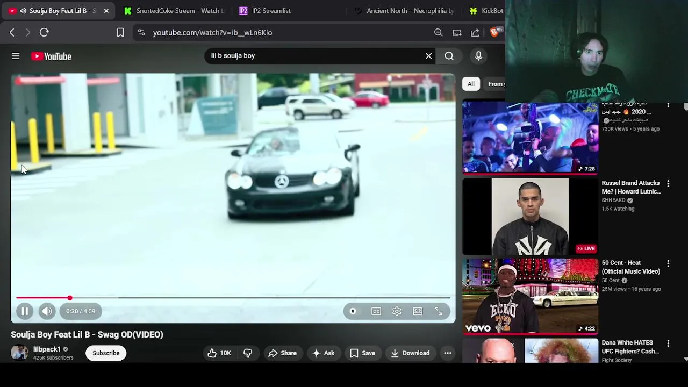Open Brave shields lion icon
The height and width of the screenshot is (387, 688).
click(x=494, y=33)
